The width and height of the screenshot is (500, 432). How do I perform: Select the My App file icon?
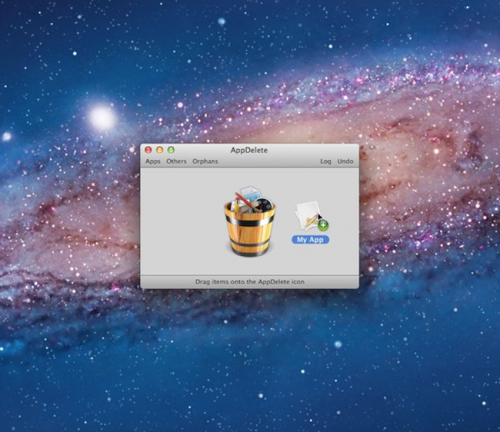[x=309, y=215]
